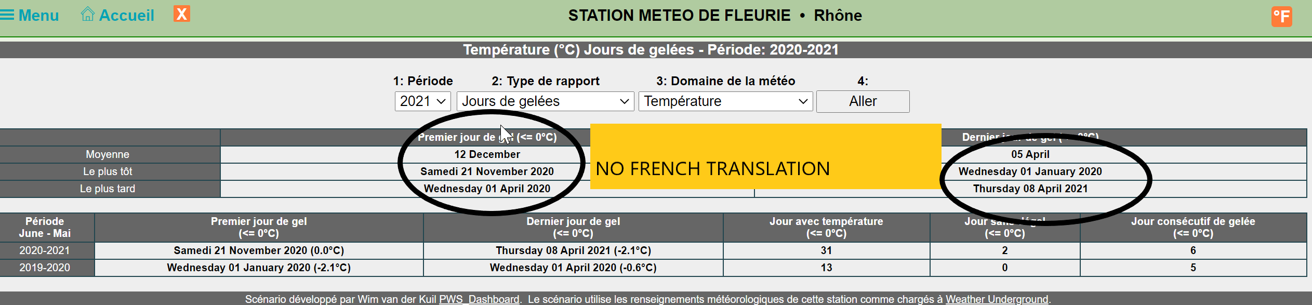Image resolution: width=1312 pixels, height=305 pixels.
Task: Open the PWS_Dashboard link
Action: (x=479, y=299)
